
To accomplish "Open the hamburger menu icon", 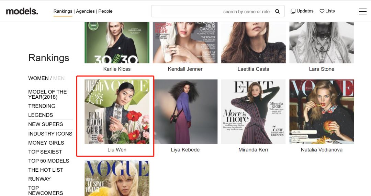I will 362,11.
